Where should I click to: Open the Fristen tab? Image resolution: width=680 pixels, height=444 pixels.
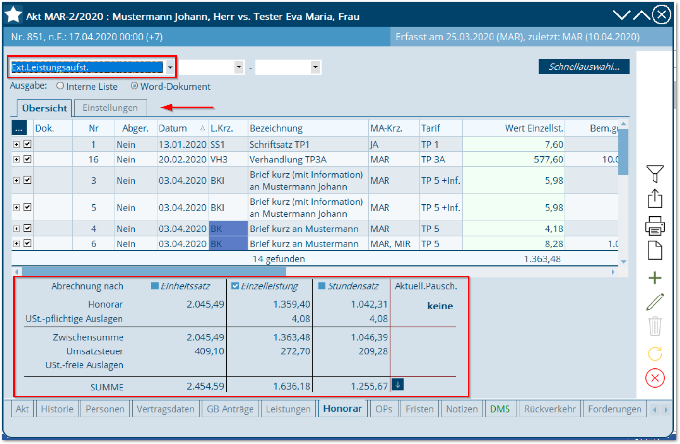tap(419, 409)
